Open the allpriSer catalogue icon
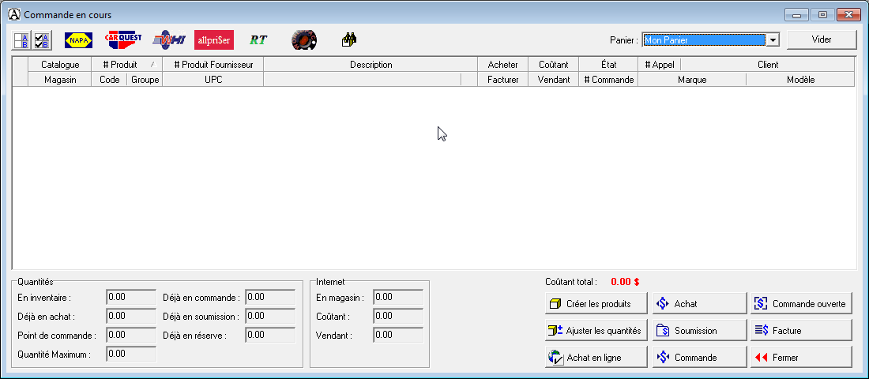869x379 pixels. [x=214, y=40]
